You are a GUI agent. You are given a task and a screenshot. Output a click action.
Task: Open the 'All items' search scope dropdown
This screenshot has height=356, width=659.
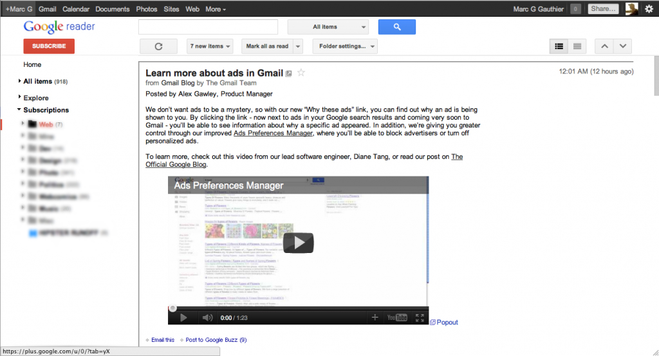pyautogui.click(x=328, y=27)
